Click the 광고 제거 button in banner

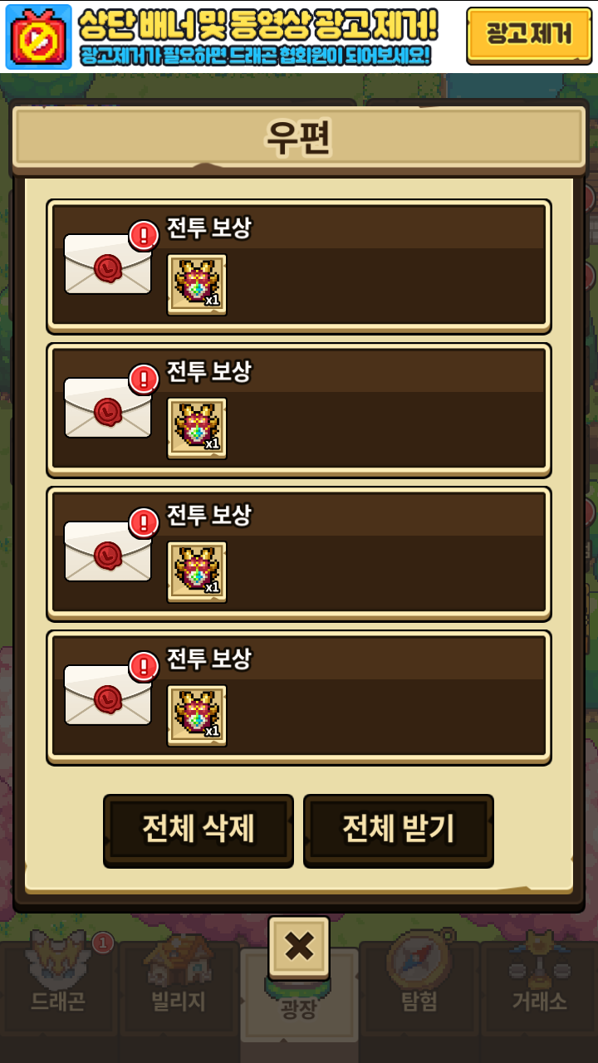coord(529,36)
